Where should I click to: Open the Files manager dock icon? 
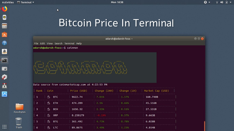point(4,26)
